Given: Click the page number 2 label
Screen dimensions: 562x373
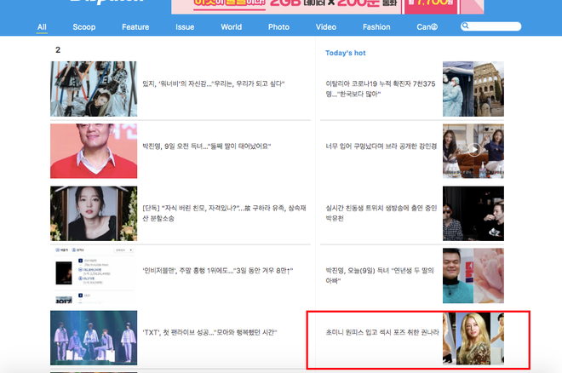Looking at the screenshot, I should [58, 49].
